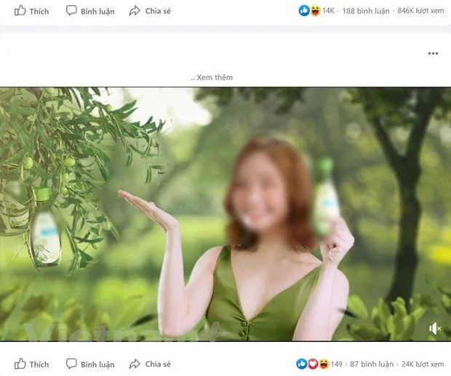The image size is (451, 376).
Task: Click the thumbs-up reaction icon beside 14K
Action: [x=303, y=11]
